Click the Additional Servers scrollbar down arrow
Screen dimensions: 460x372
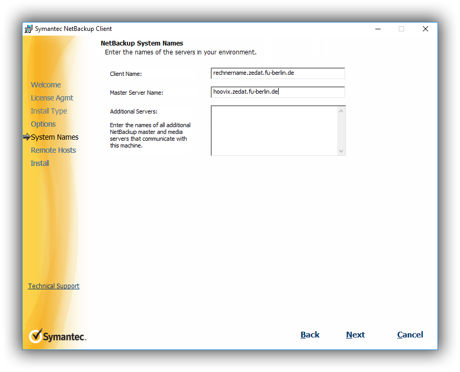tap(341, 151)
